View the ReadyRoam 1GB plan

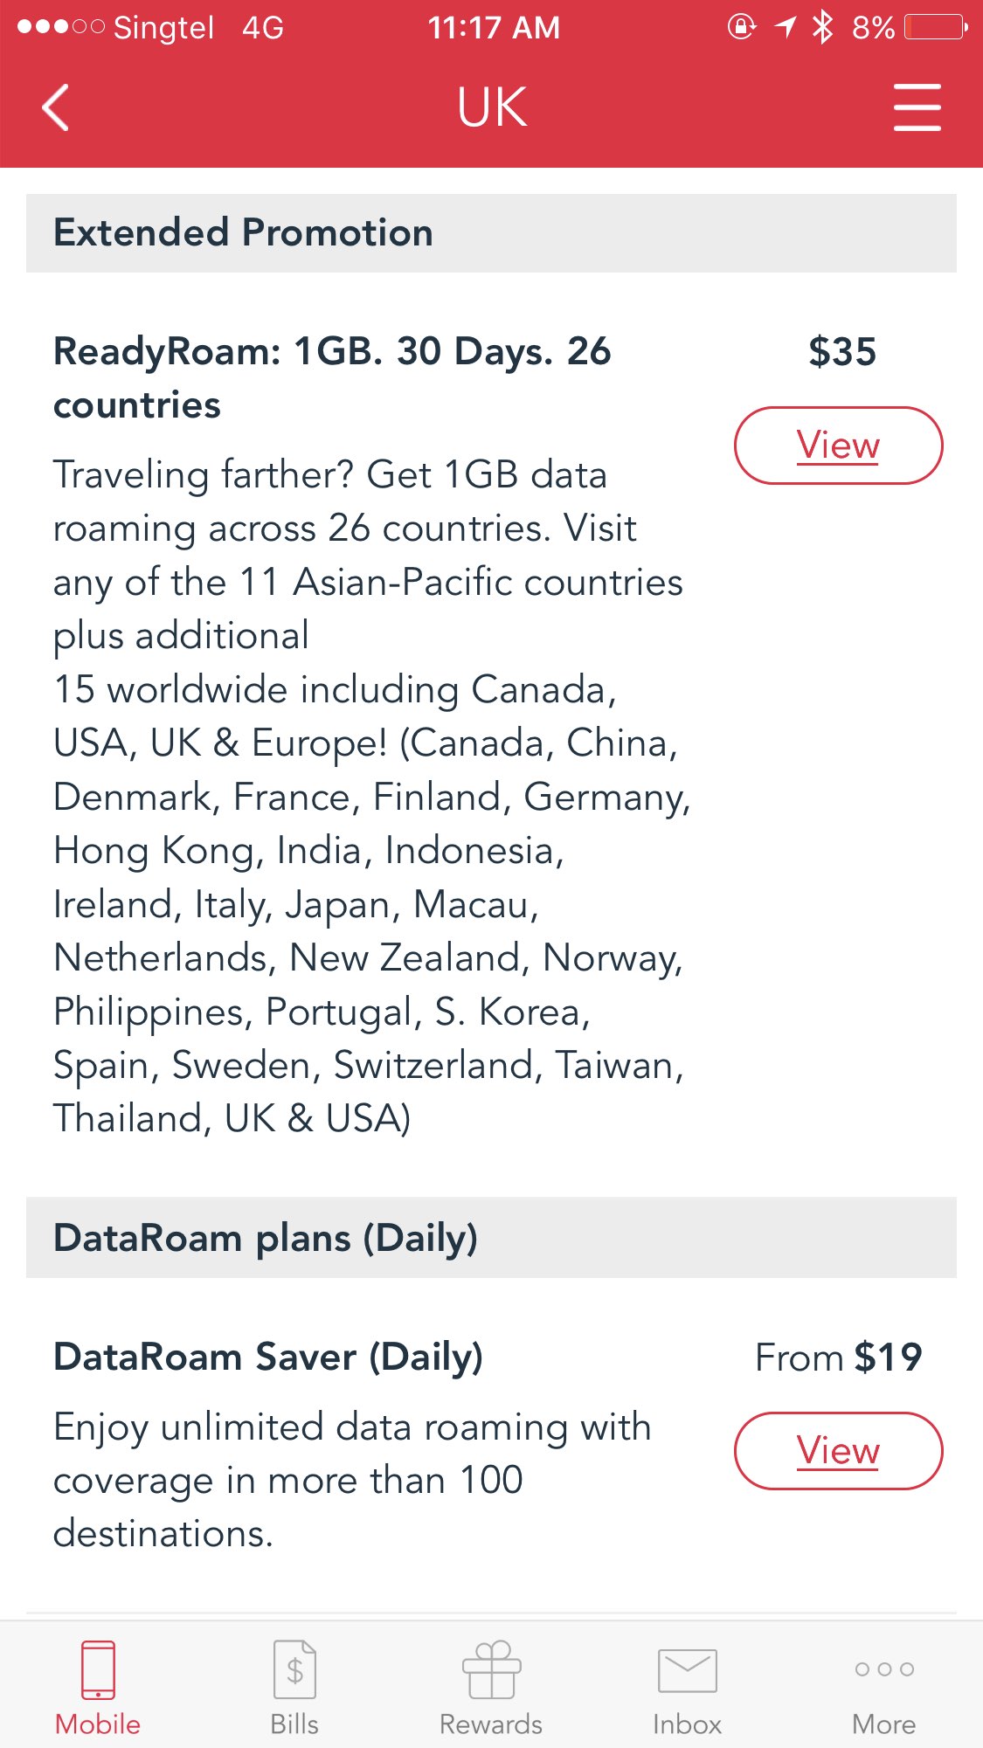click(x=838, y=446)
